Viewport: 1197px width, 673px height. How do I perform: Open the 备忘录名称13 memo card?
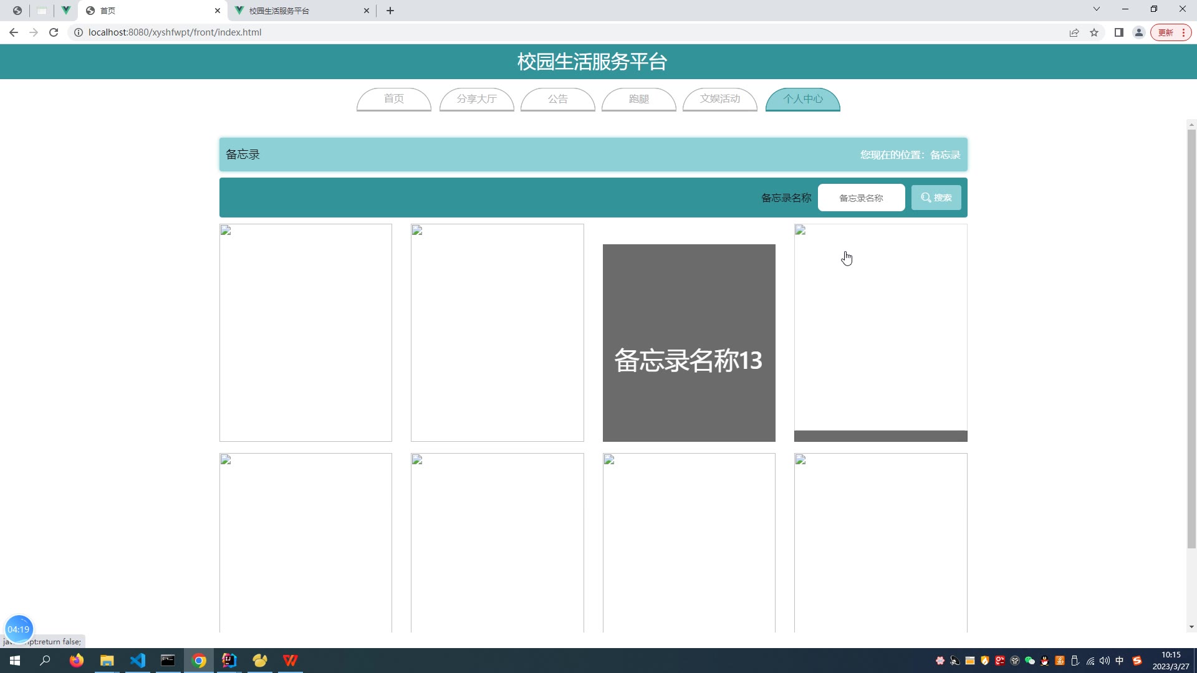[688, 343]
